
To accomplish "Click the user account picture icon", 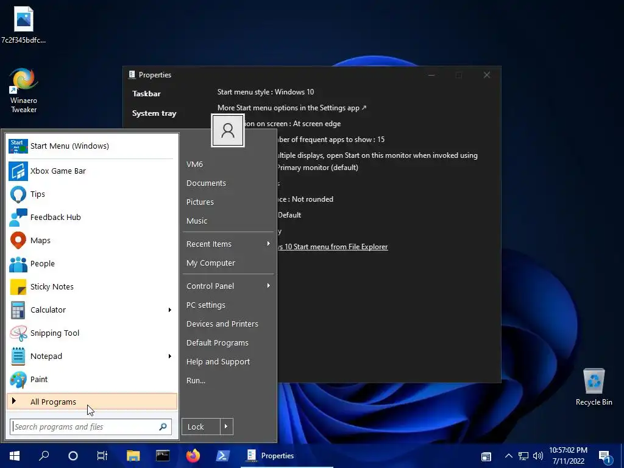I will (228, 130).
